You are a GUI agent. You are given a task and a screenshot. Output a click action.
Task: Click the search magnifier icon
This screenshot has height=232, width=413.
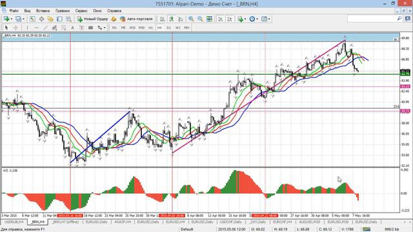[x=399, y=19]
